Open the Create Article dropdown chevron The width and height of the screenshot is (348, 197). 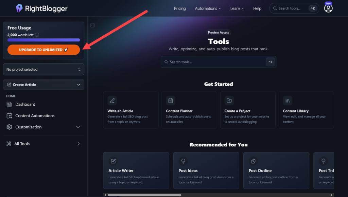tap(79, 85)
